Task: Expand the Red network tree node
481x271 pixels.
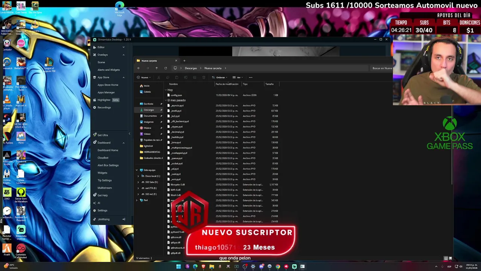Action: (137, 200)
